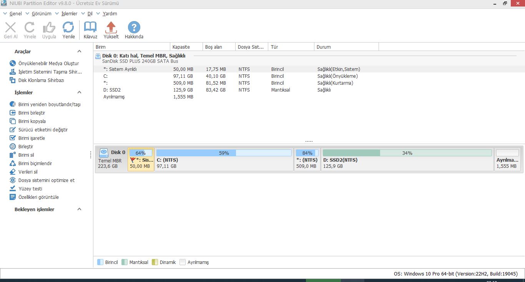525x282 pixels.
Task: Click the 'Mantıksal' type cell
Action: (x=281, y=90)
